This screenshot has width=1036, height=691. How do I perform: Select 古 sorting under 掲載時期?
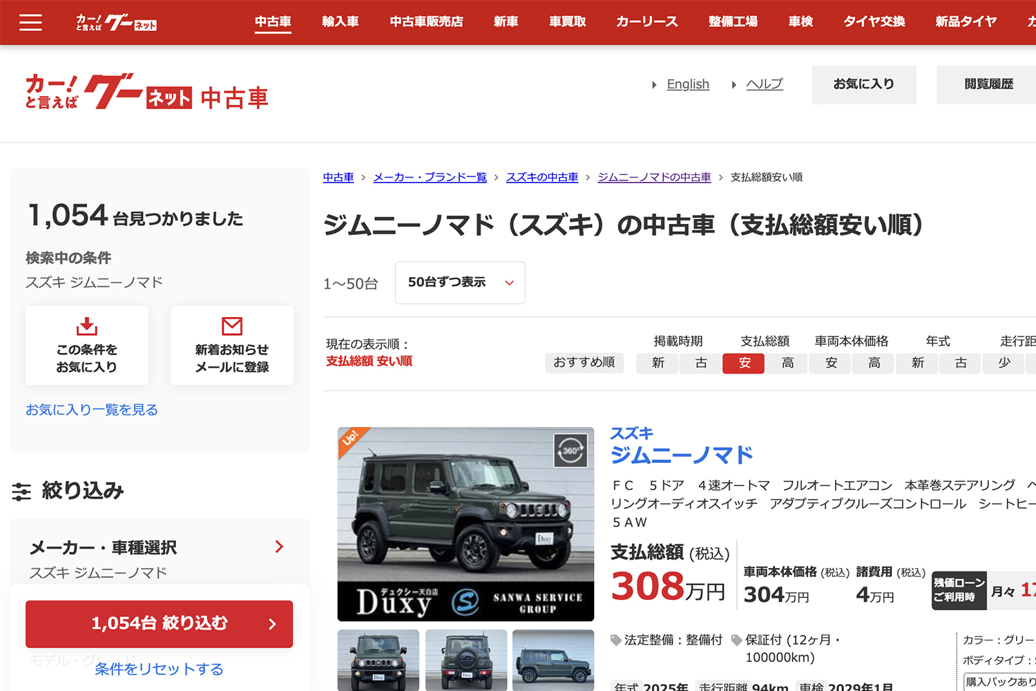pyautogui.click(x=700, y=363)
